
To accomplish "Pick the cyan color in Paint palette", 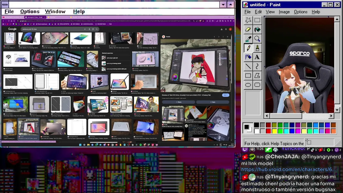I will point(286,131).
